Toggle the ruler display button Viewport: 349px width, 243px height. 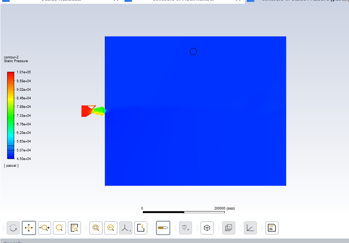163,228
